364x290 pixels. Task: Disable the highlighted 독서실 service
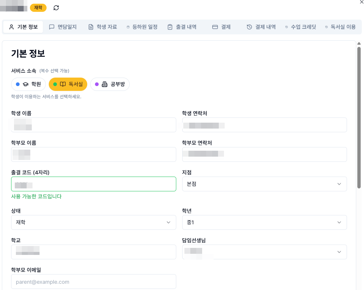point(68,84)
